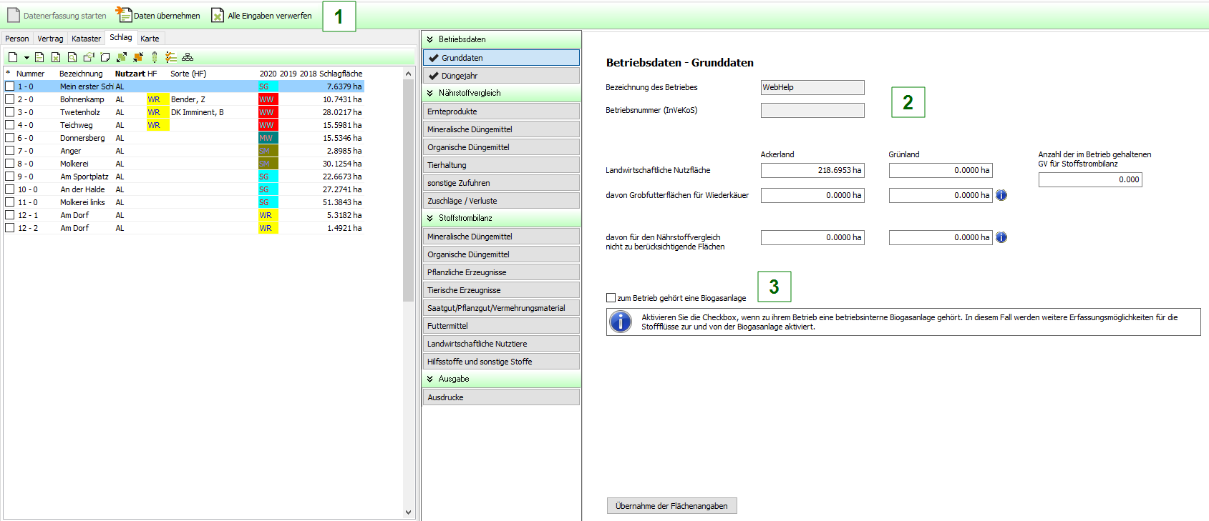Click the orange checklist icon

[x=171, y=57]
